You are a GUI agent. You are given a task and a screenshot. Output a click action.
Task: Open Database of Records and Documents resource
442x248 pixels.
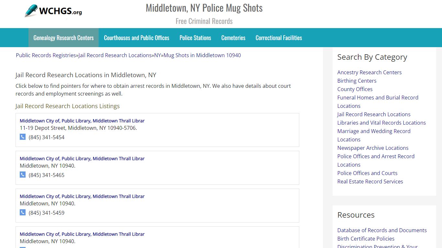pos(382,230)
